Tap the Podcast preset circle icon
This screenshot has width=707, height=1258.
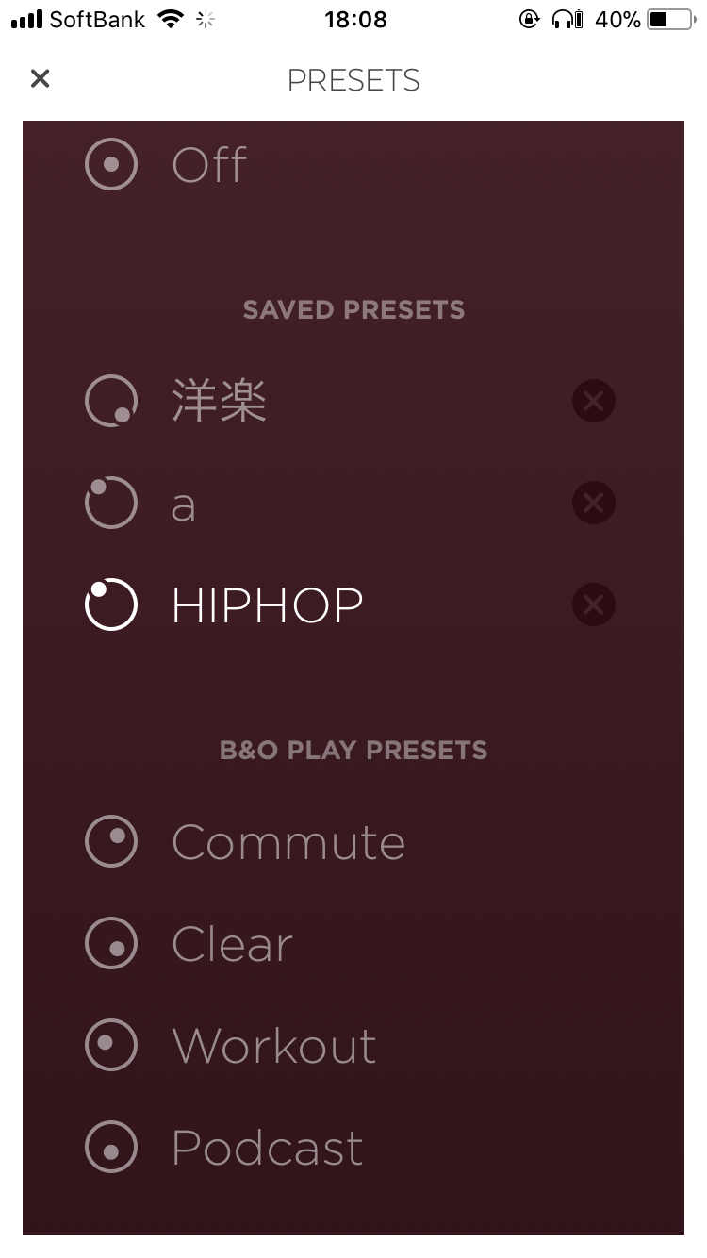click(111, 1147)
